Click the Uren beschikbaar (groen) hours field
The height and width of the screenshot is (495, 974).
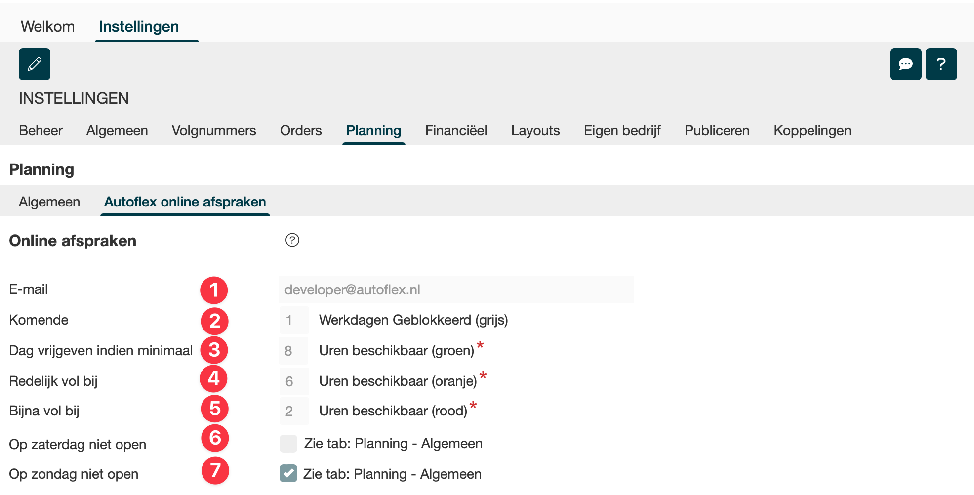coord(294,351)
